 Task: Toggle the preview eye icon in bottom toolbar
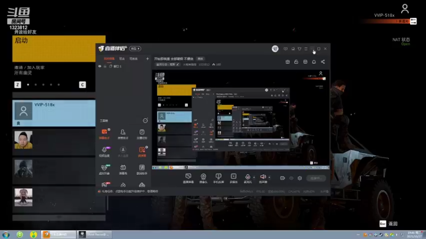(x=291, y=178)
